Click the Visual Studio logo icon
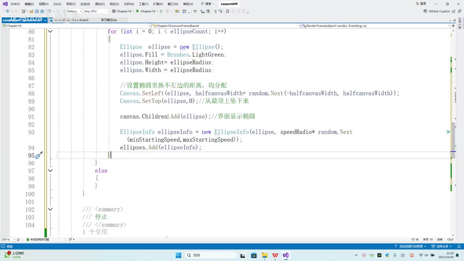The width and height of the screenshot is (464, 261). [5, 4]
